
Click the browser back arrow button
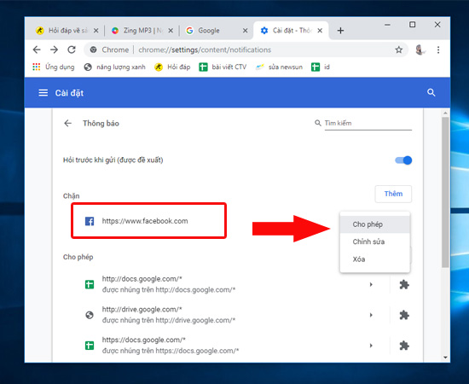tap(37, 49)
